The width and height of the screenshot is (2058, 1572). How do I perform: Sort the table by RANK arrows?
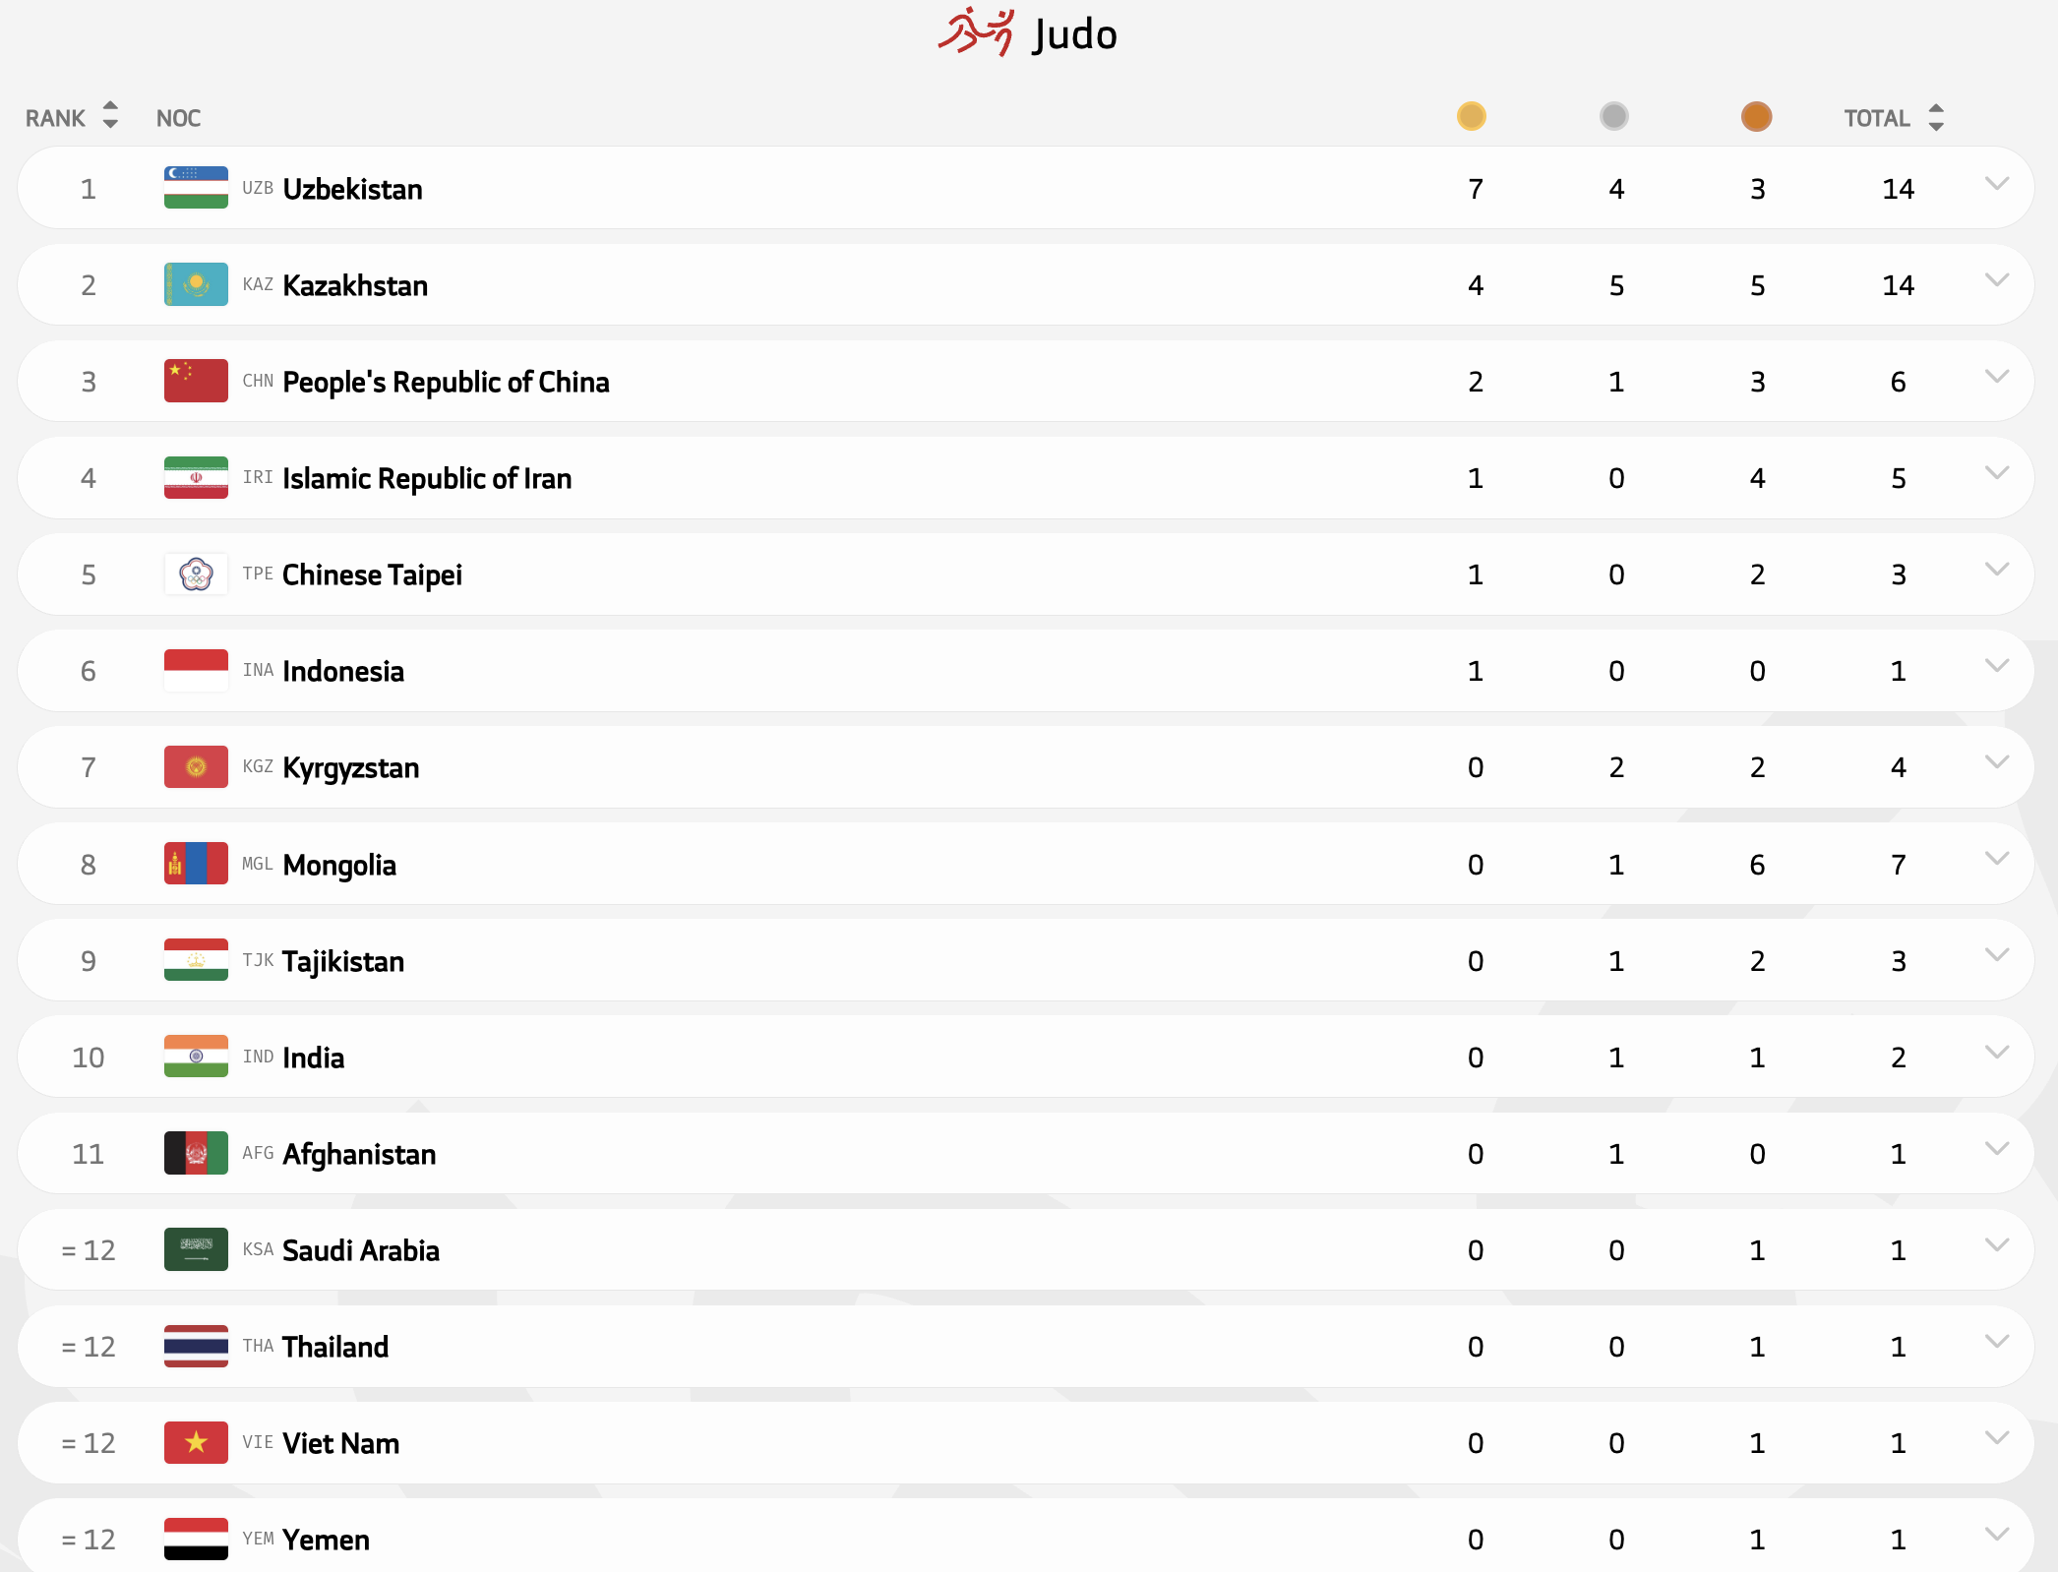(x=110, y=116)
